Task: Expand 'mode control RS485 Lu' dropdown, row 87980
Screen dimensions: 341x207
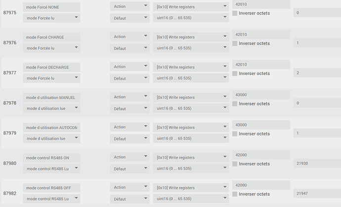Action: coord(51,168)
